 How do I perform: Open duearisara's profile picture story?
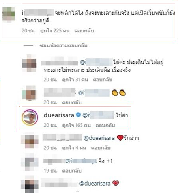click(x=30, y=117)
